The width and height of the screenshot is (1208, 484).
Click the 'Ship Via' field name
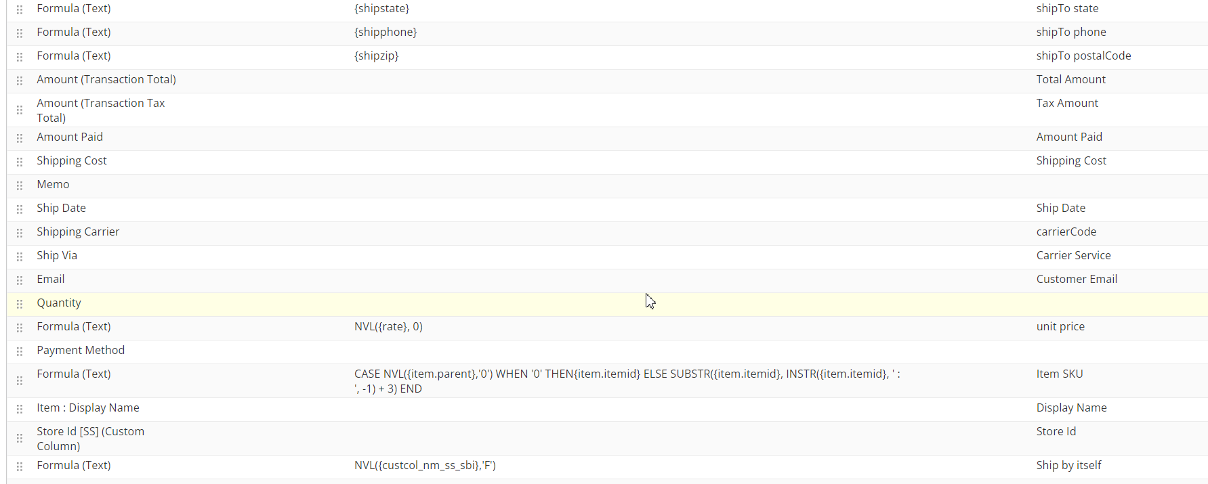point(57,256)
